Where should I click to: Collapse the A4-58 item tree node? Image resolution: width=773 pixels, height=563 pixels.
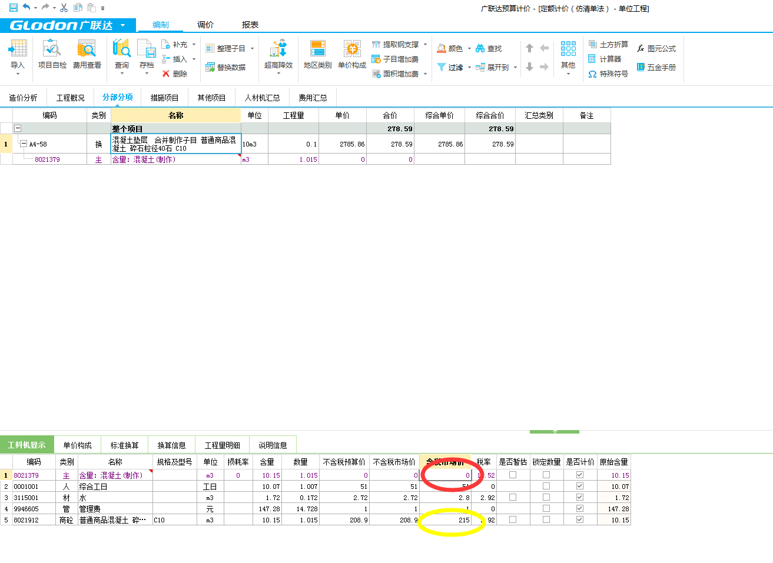pyautogui.click(x=23, y=144)
